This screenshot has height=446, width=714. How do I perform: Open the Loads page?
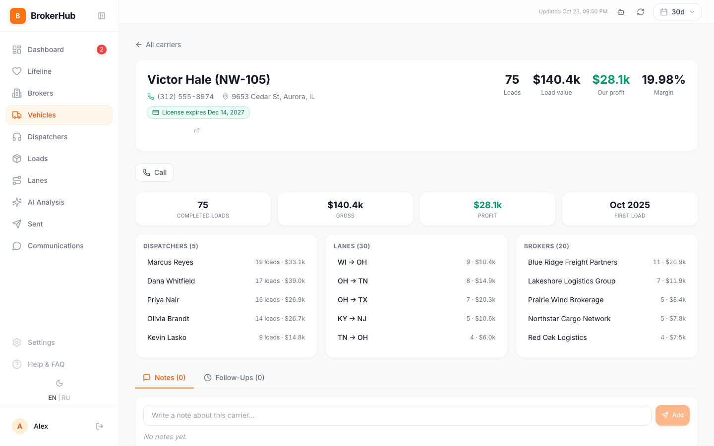pos(59,159)
